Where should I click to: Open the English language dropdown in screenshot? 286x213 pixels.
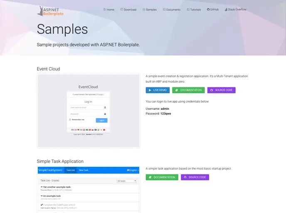coord(133,170)
